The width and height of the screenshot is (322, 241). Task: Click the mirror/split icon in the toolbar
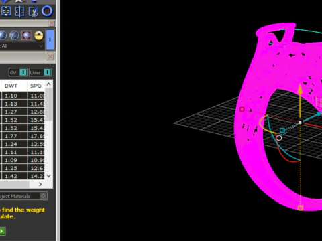19,11
